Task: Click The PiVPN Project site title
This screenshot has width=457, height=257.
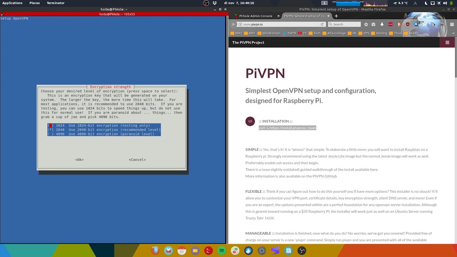Action: [x=248, y=42]
